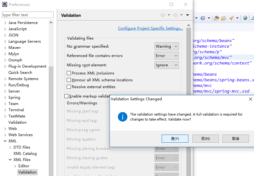Click the Open Task folder icon in Eclipse toolbar

click(223, 18)
